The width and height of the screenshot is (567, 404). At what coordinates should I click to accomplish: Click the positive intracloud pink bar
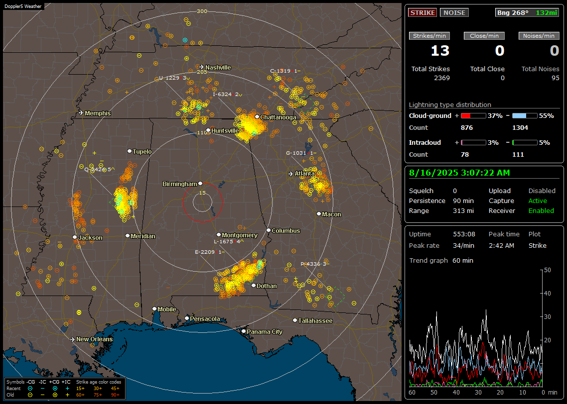pyautogui.click(x=473, y=143)
